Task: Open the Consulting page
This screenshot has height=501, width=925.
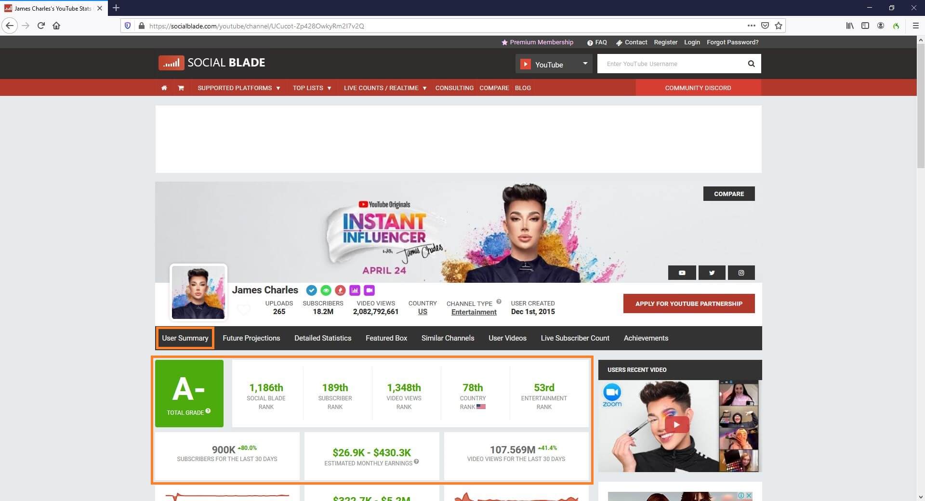Action: click(454, 88)
